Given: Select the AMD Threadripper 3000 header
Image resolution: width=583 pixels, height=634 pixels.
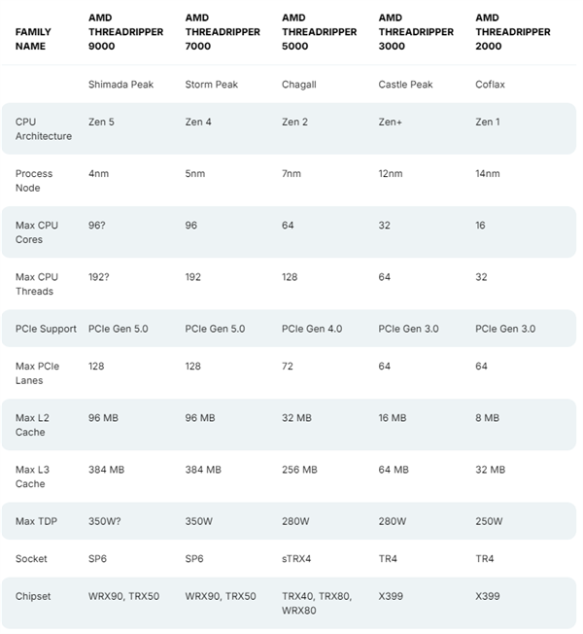Looking at the screenshot, I should click(x=416, y=31).
